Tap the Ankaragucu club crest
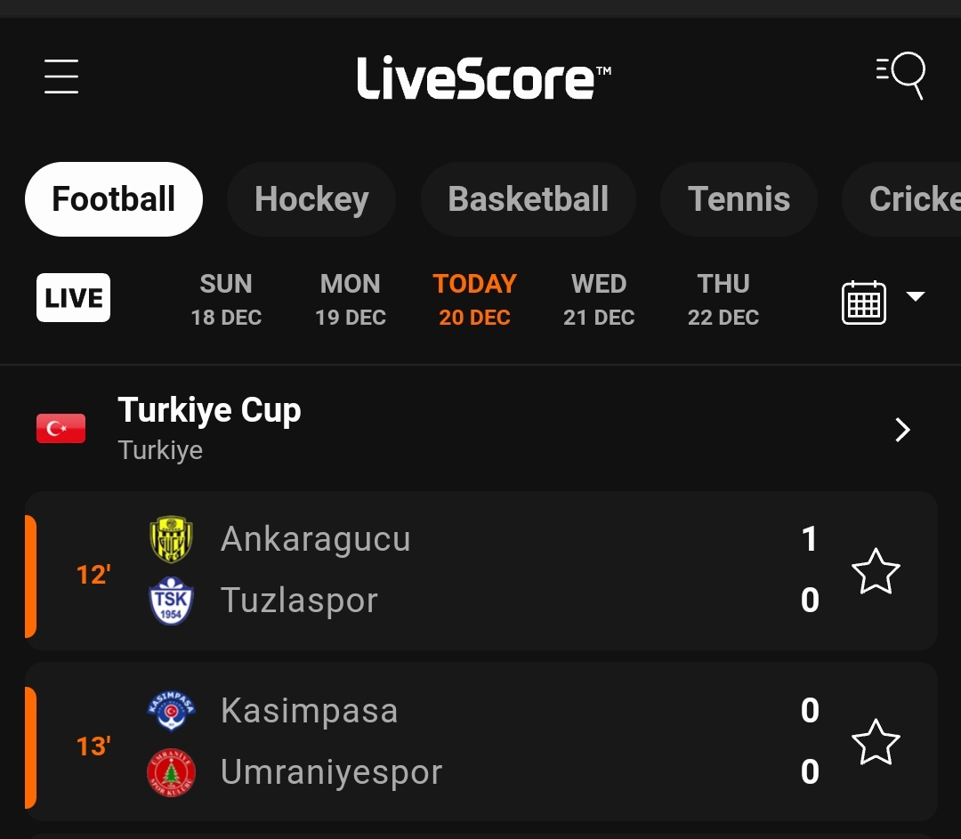This screenshot has height=839, width=961. [x=171, y=539]
